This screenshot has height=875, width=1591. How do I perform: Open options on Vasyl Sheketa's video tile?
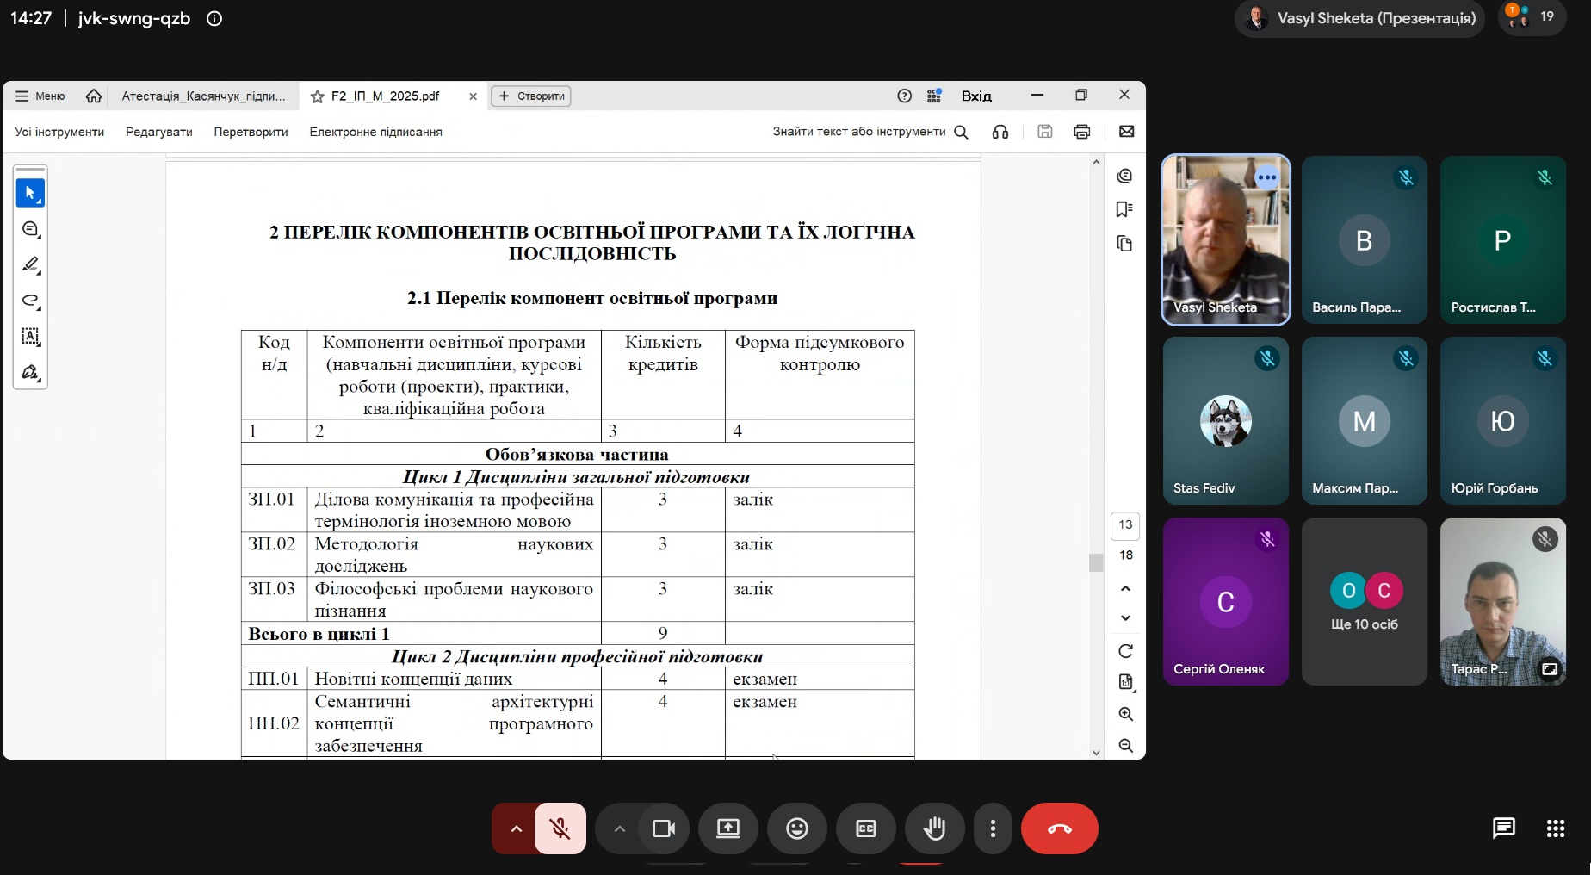point(1266,177)
